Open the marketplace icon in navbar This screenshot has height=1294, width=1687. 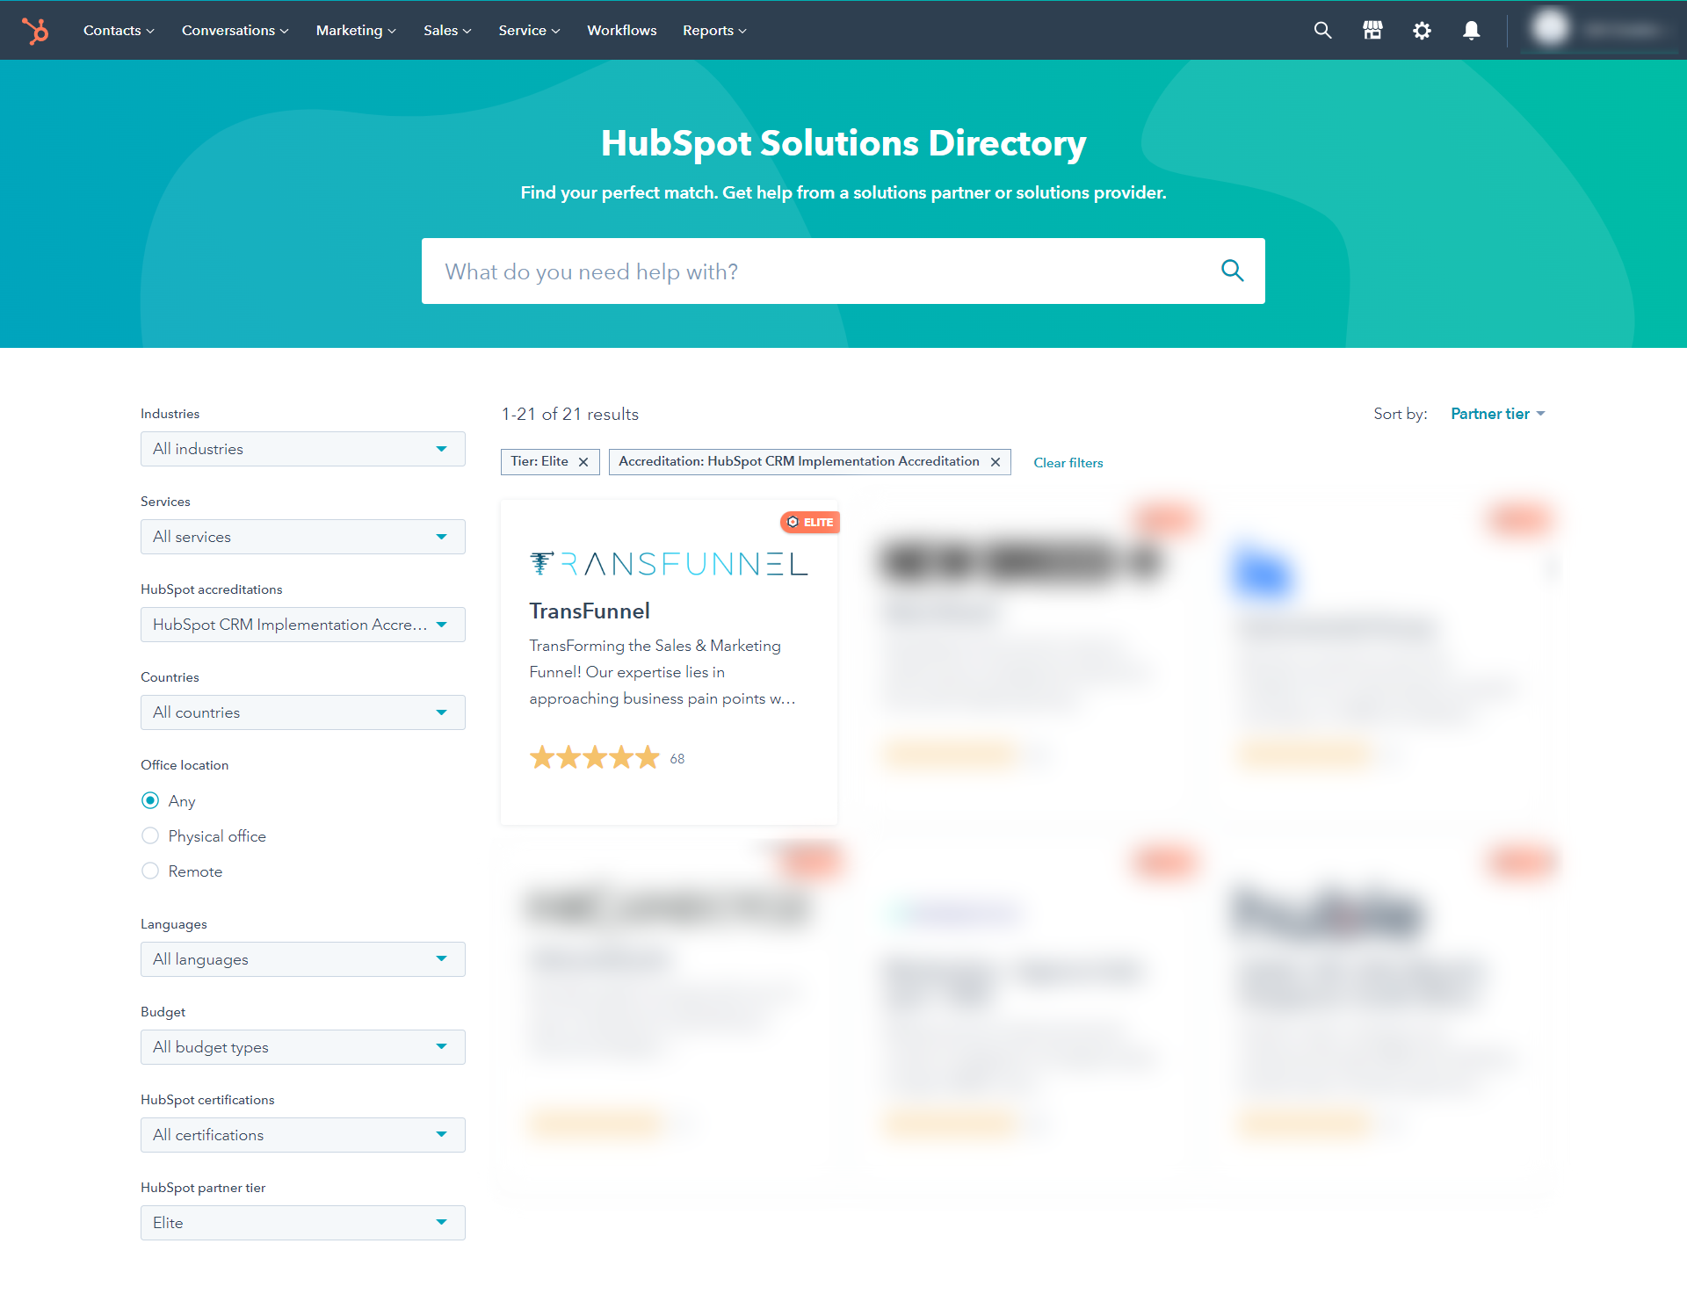1372,31
